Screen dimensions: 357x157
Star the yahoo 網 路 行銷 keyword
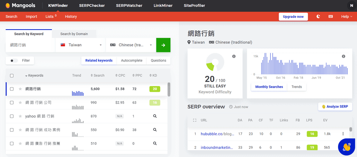click(20, 116)
